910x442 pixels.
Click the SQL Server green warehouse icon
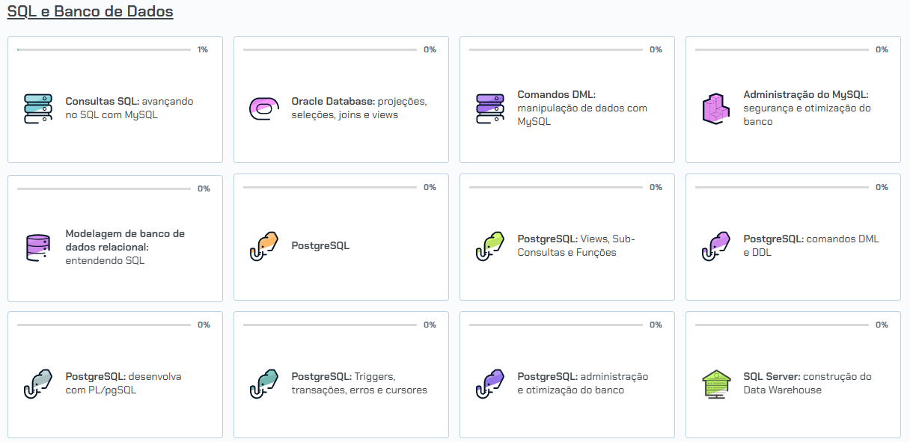[x=715, y=384]
